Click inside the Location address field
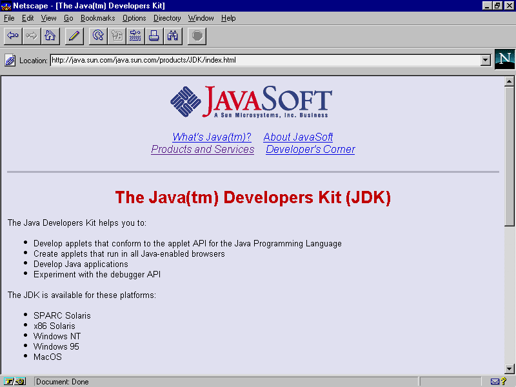The width and height of the screenshot is (516, 387). (258, 59)
